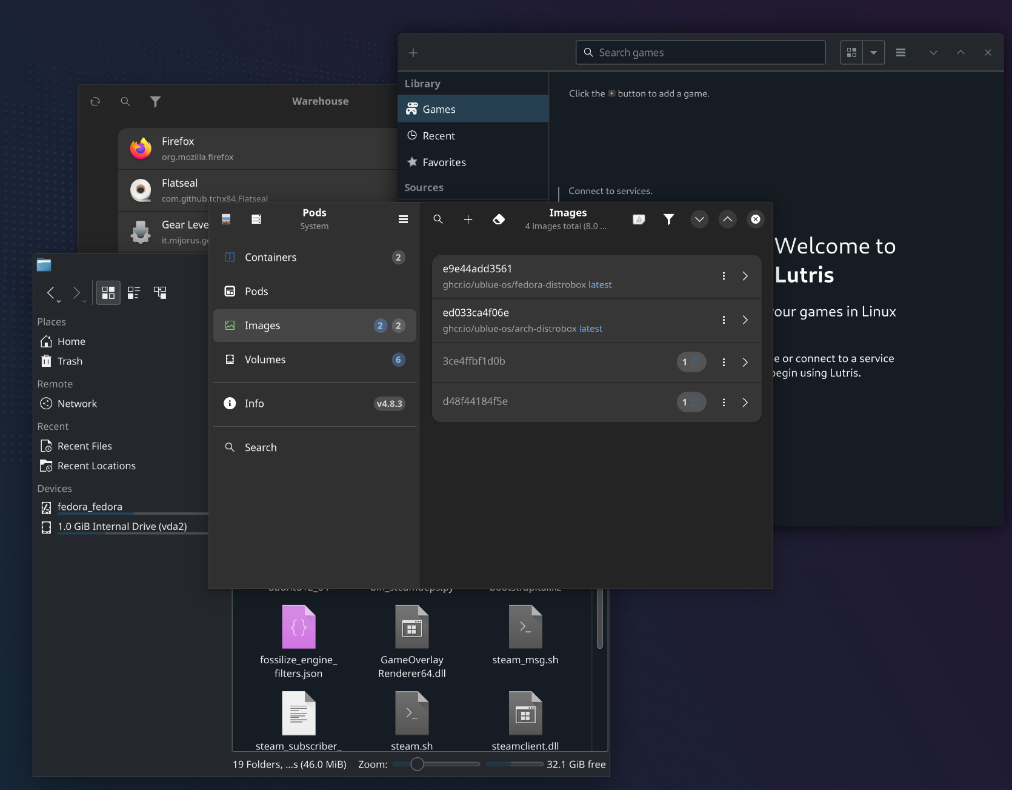Click the Gear Lever app icon in Warehouse

point(141,232)
